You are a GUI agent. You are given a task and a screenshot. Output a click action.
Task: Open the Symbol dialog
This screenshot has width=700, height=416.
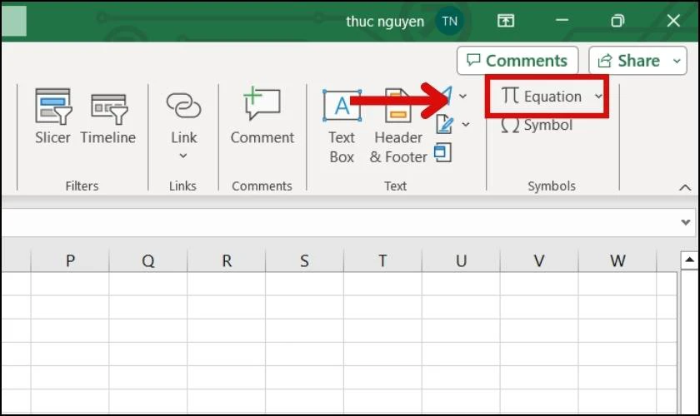pos(537,126)
